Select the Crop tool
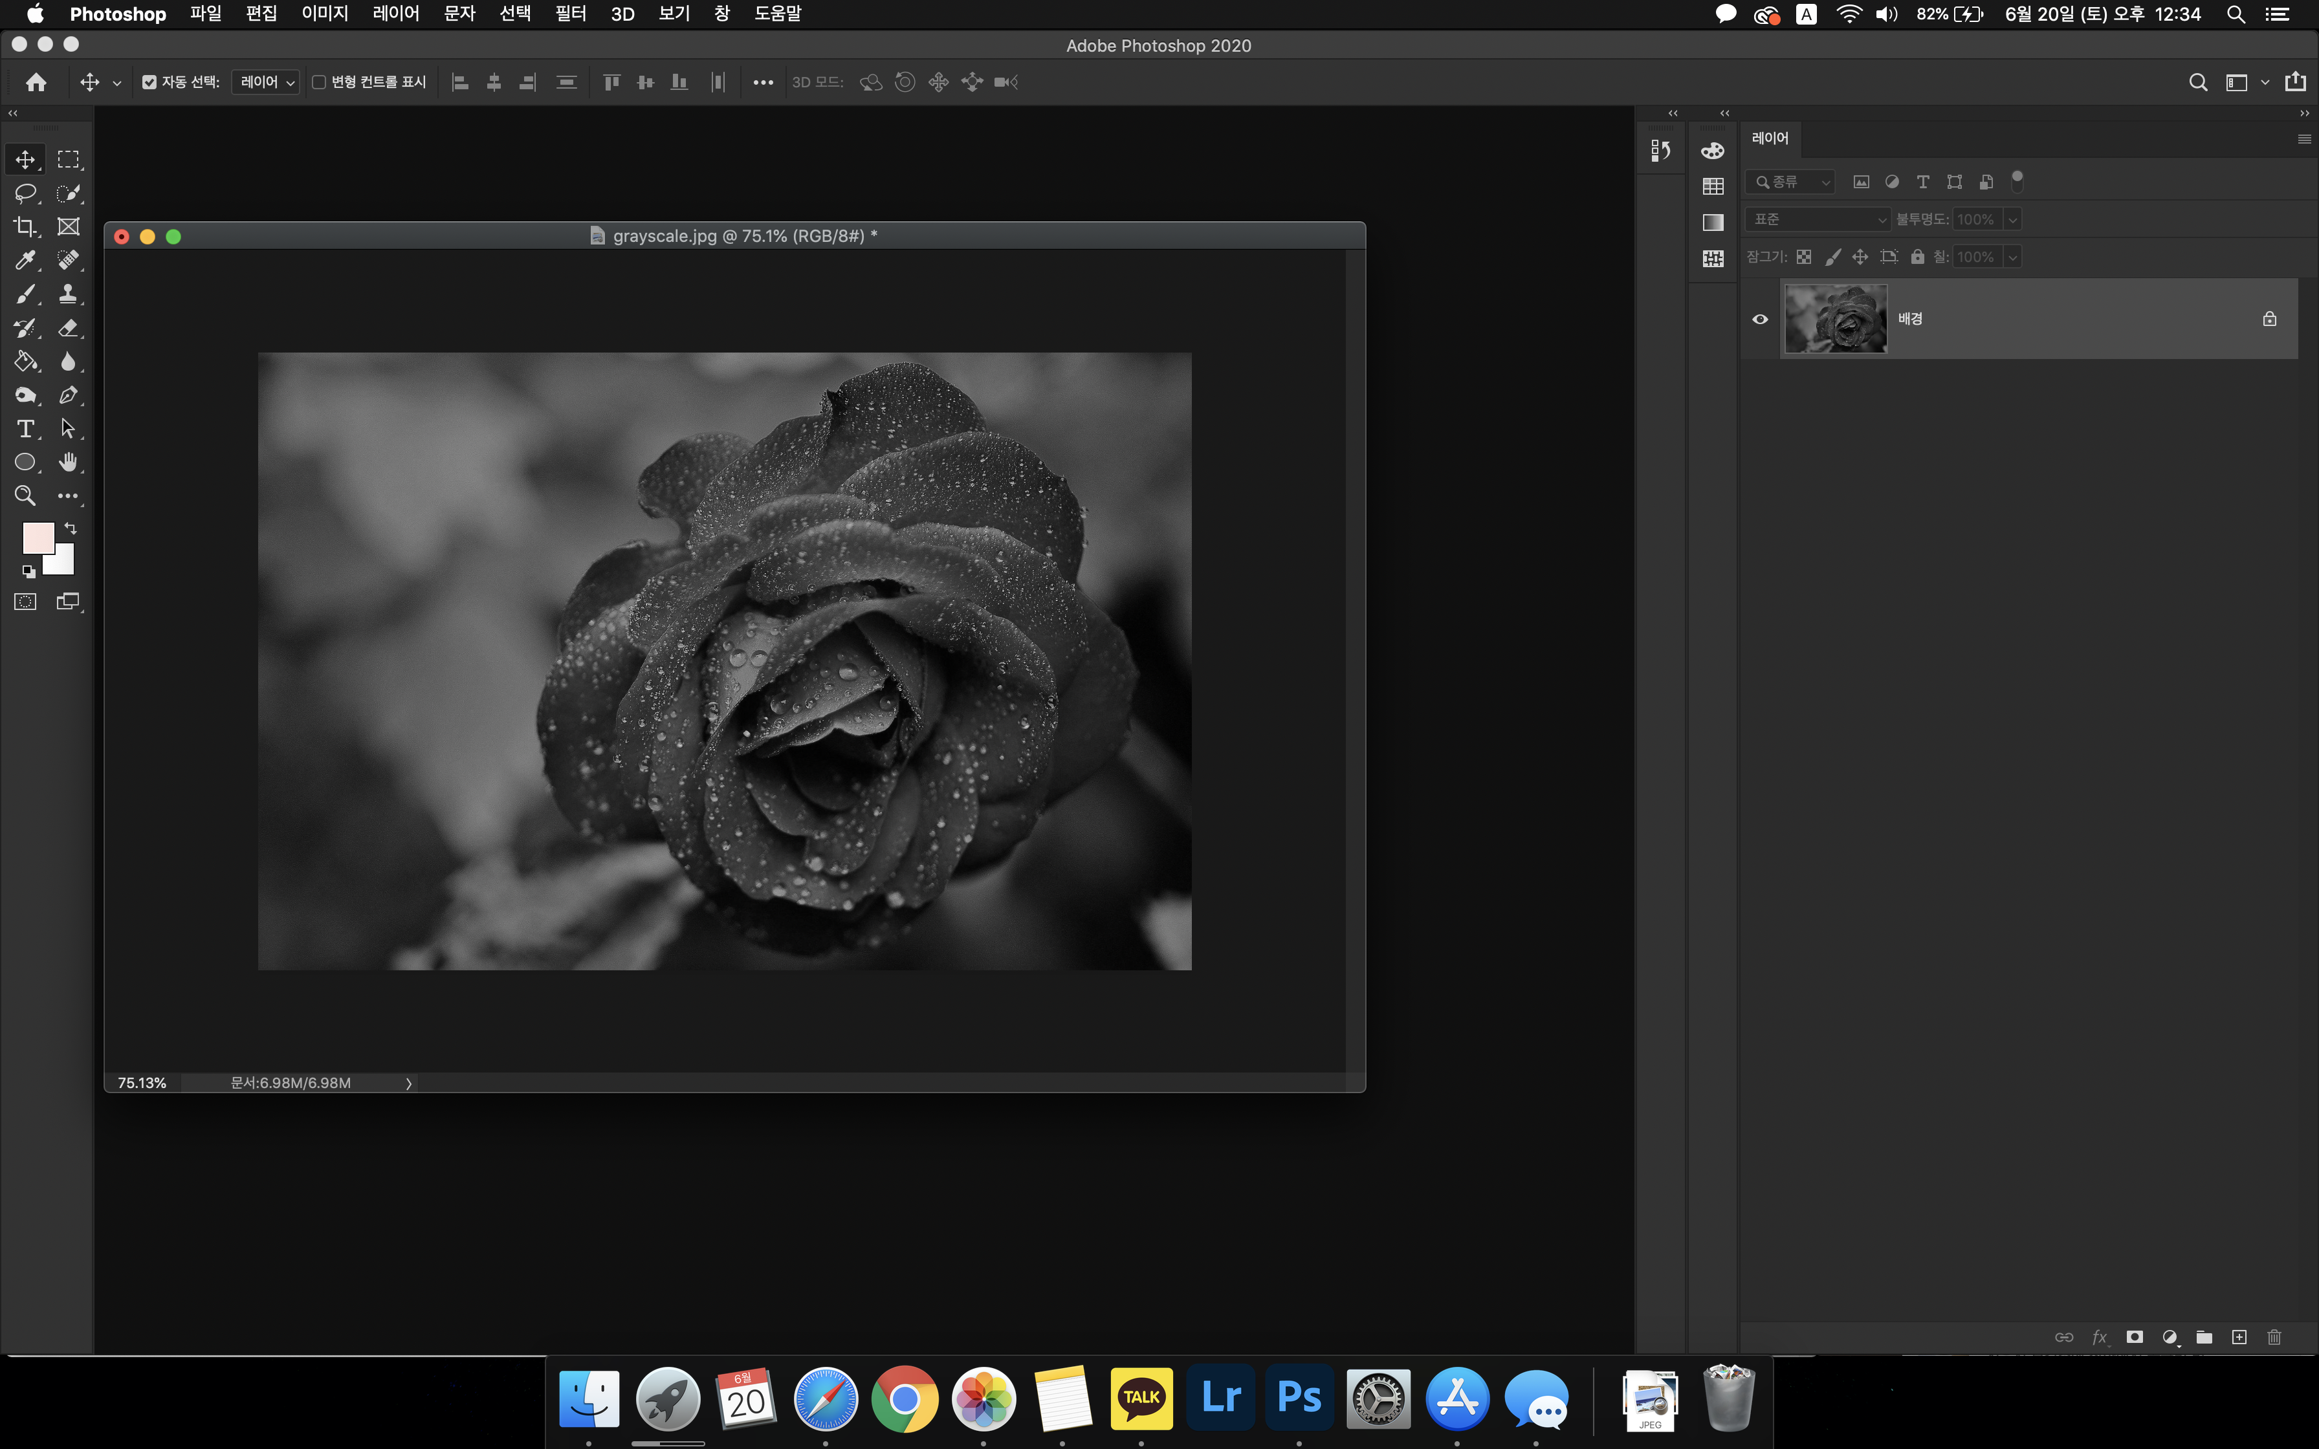The image size is (2319, 1449). (25, 227)
